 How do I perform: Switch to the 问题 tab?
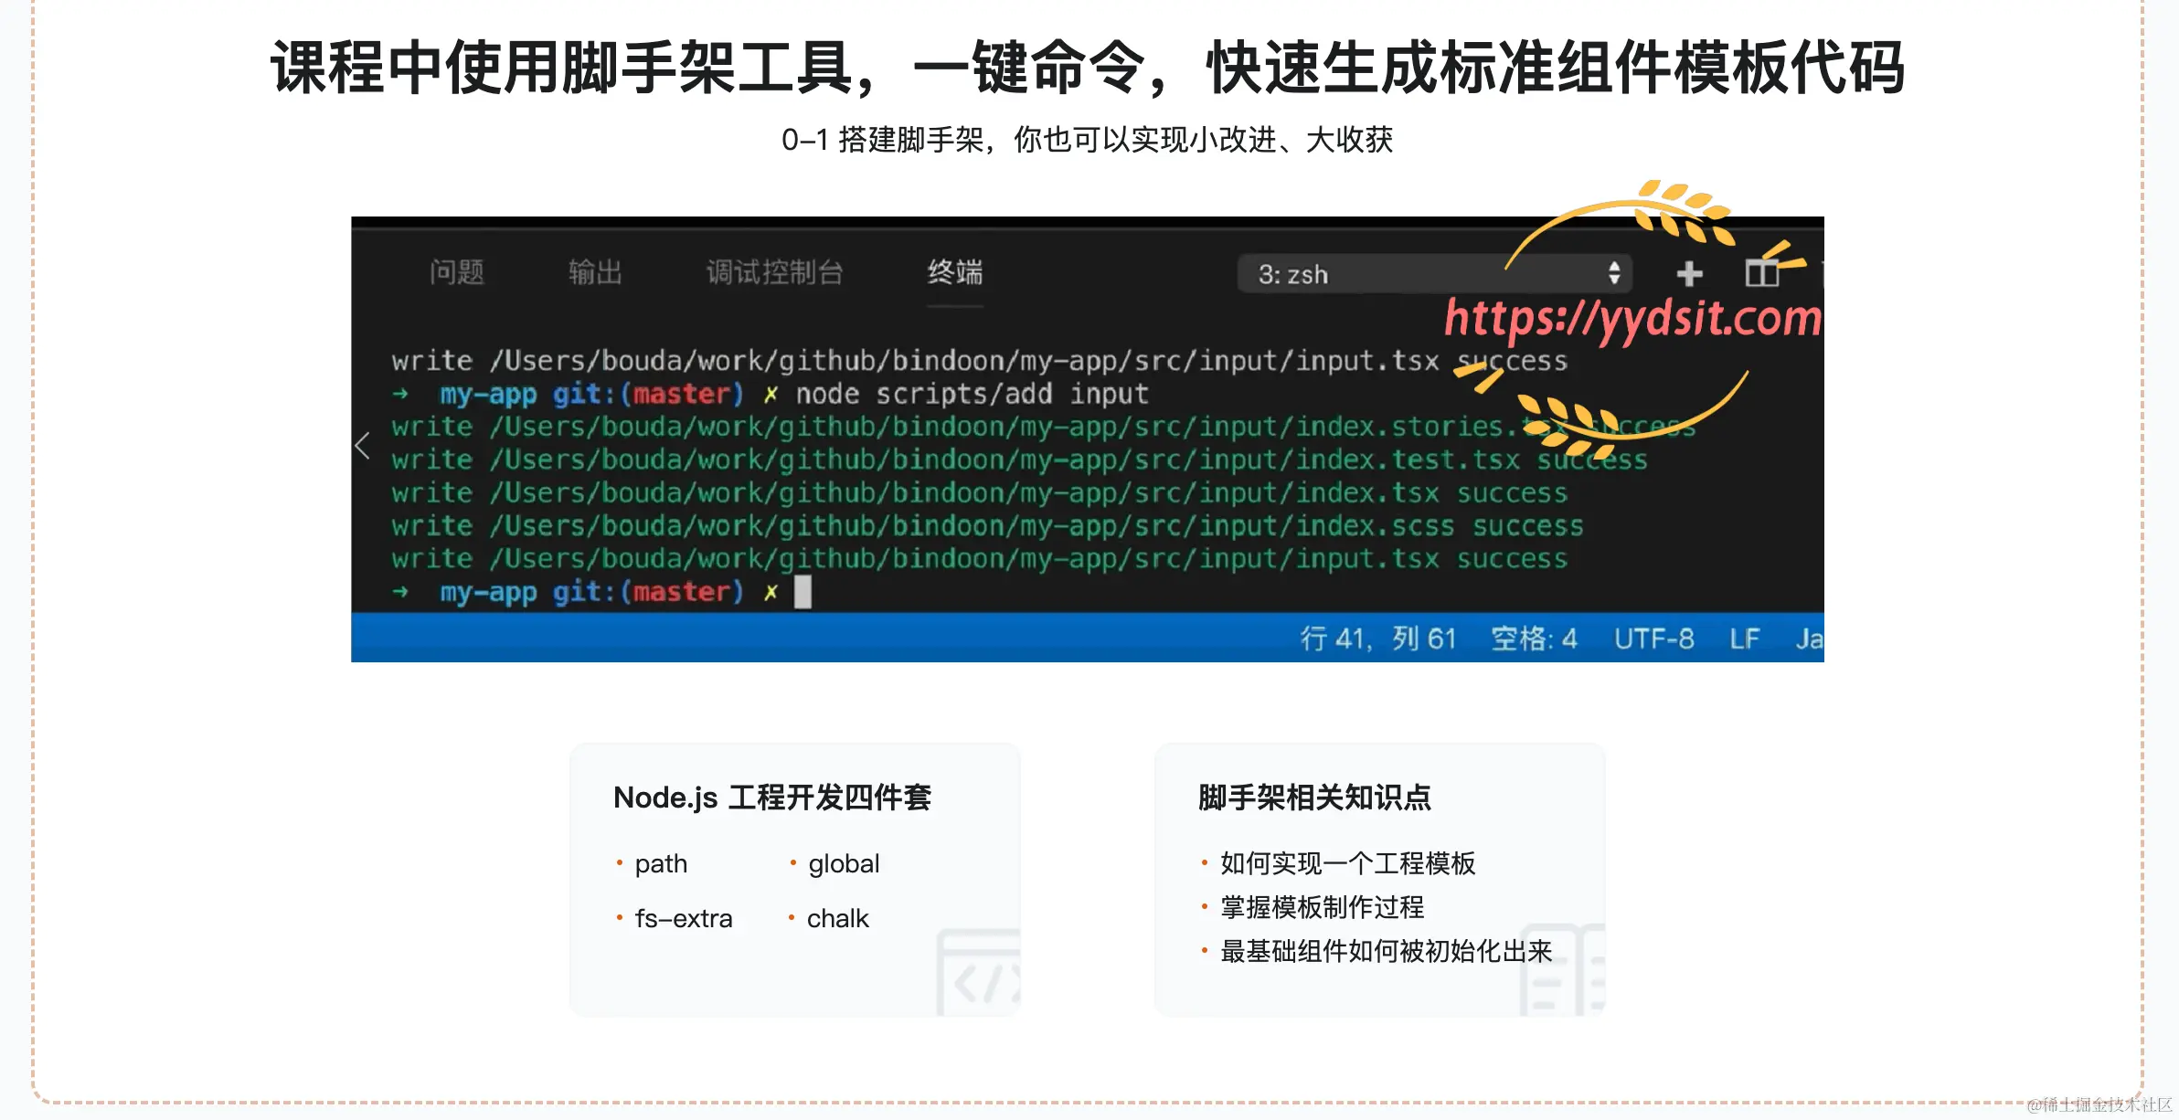coord(457,272)
